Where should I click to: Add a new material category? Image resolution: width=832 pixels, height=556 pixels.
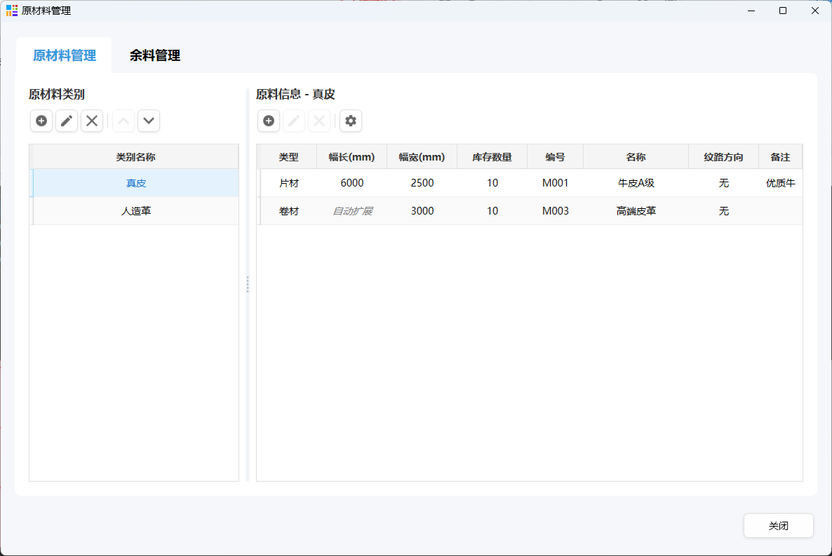[41, 121]
